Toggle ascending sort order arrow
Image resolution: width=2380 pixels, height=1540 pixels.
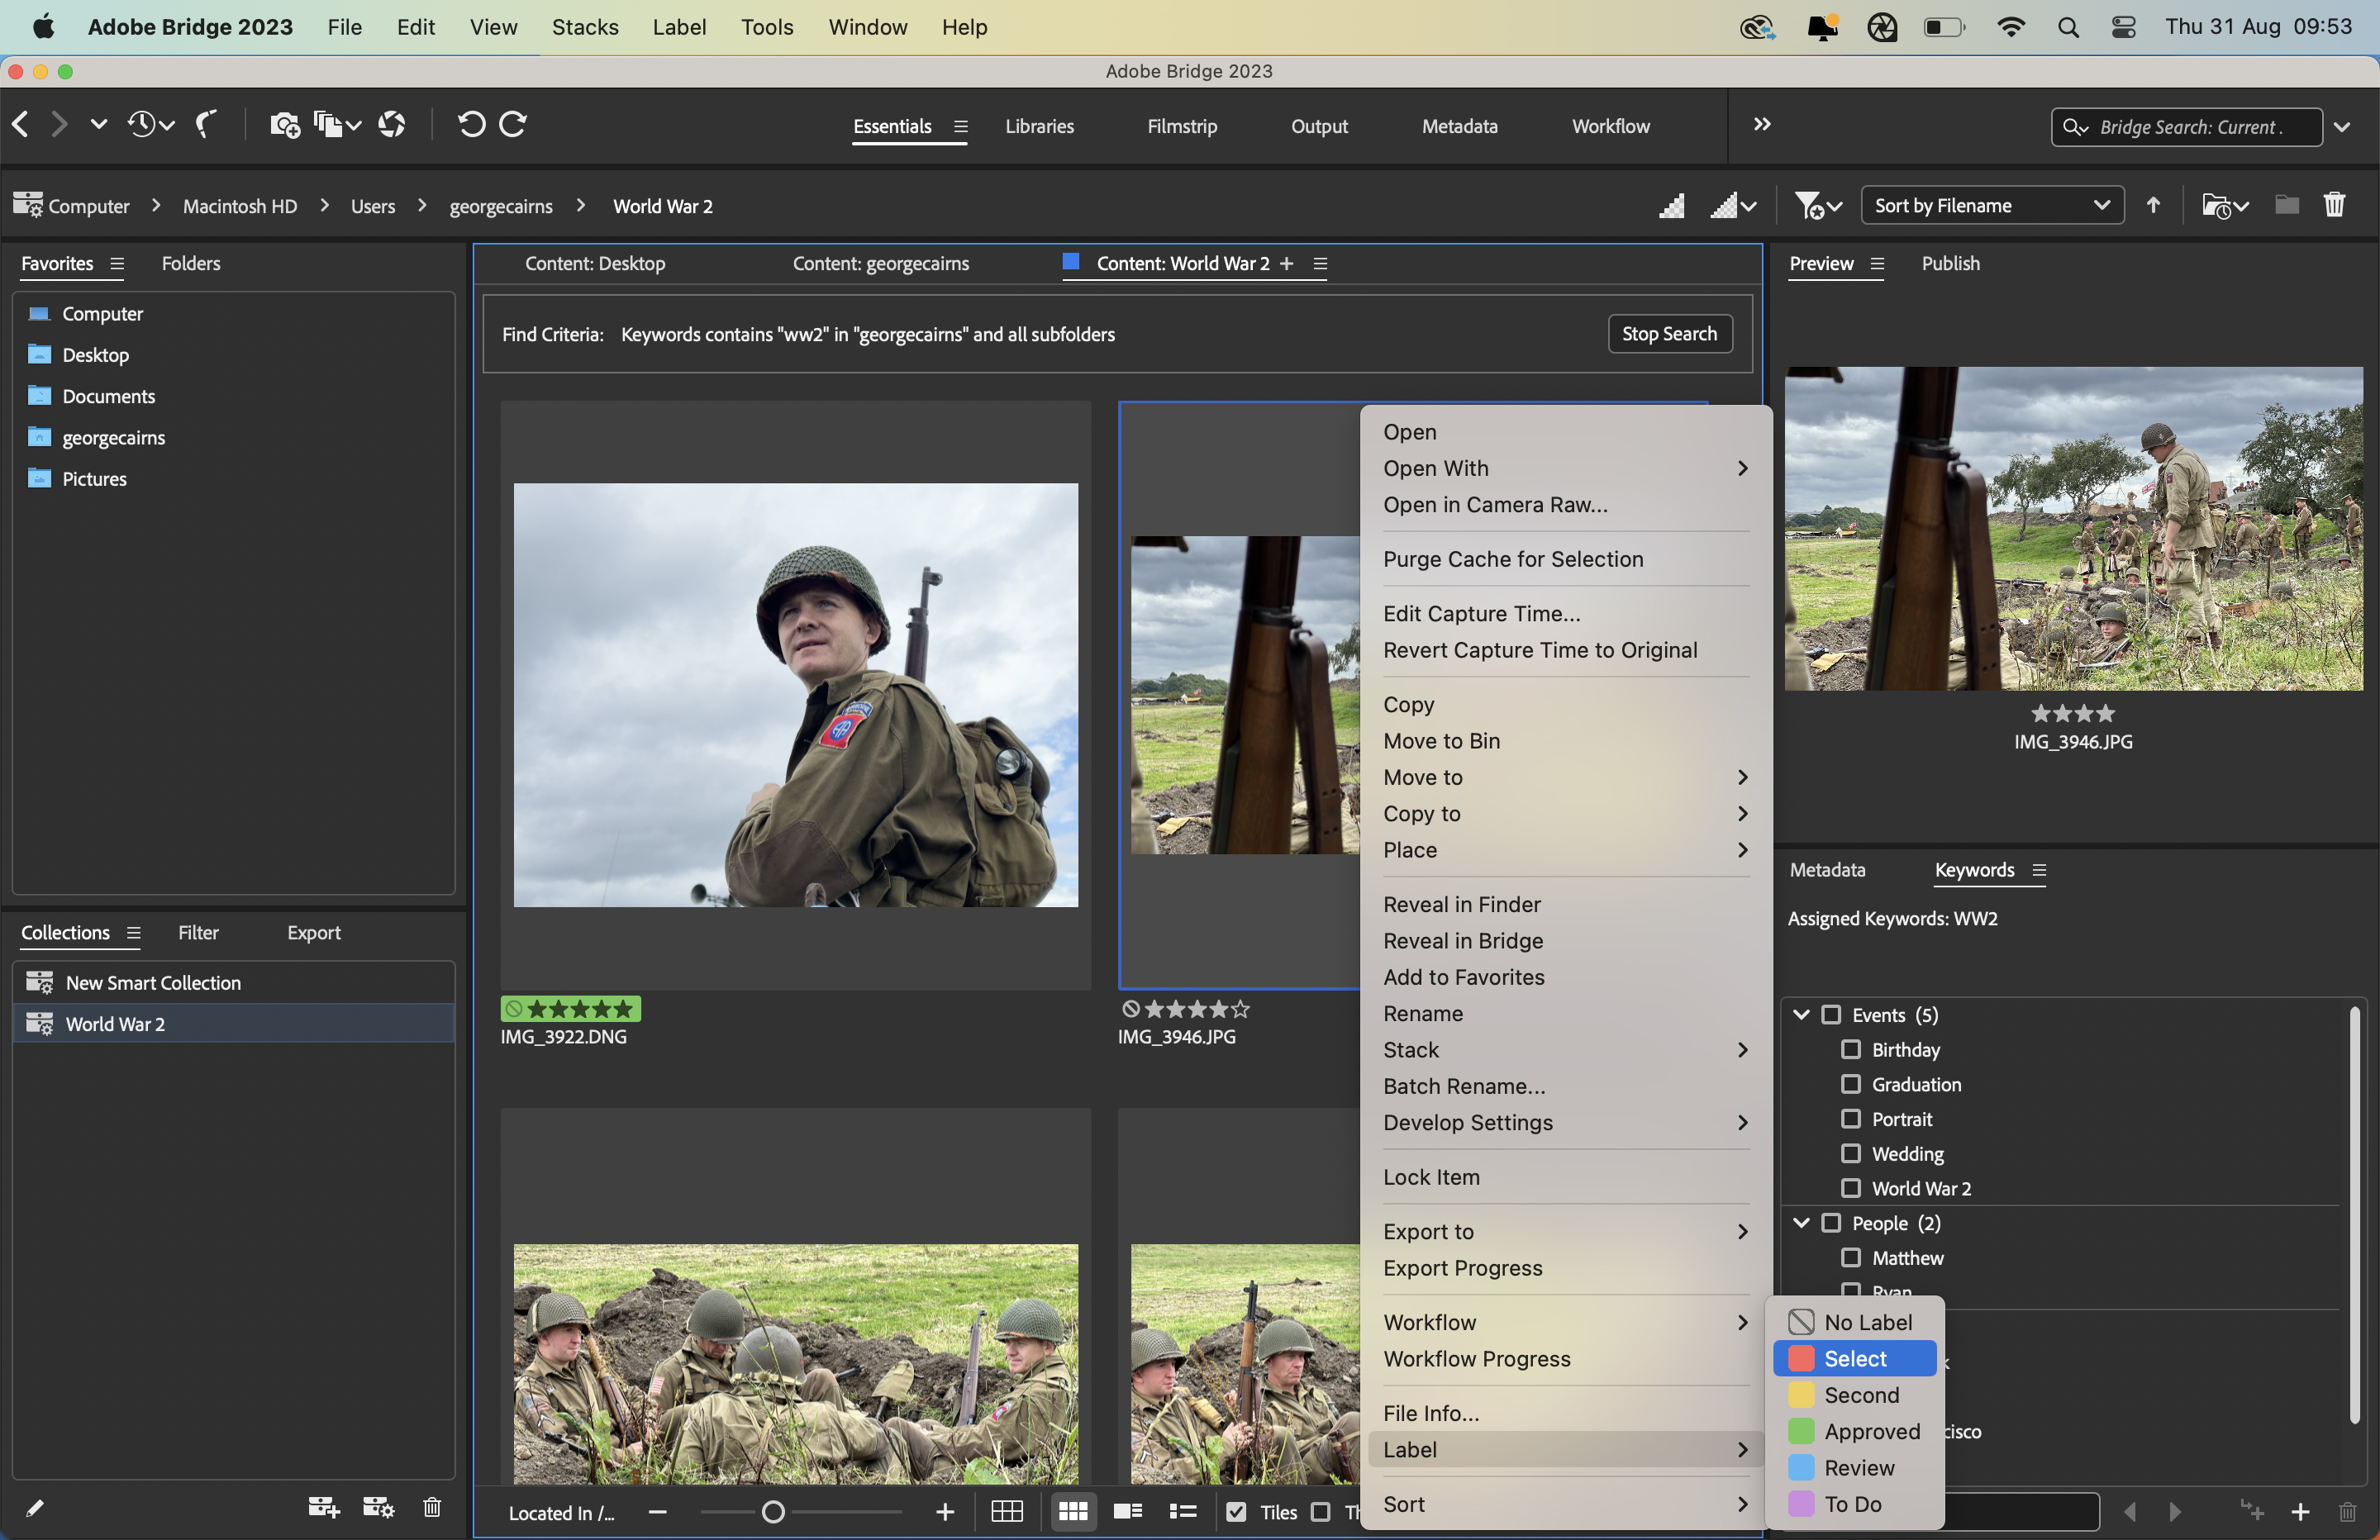[2152, 205]
